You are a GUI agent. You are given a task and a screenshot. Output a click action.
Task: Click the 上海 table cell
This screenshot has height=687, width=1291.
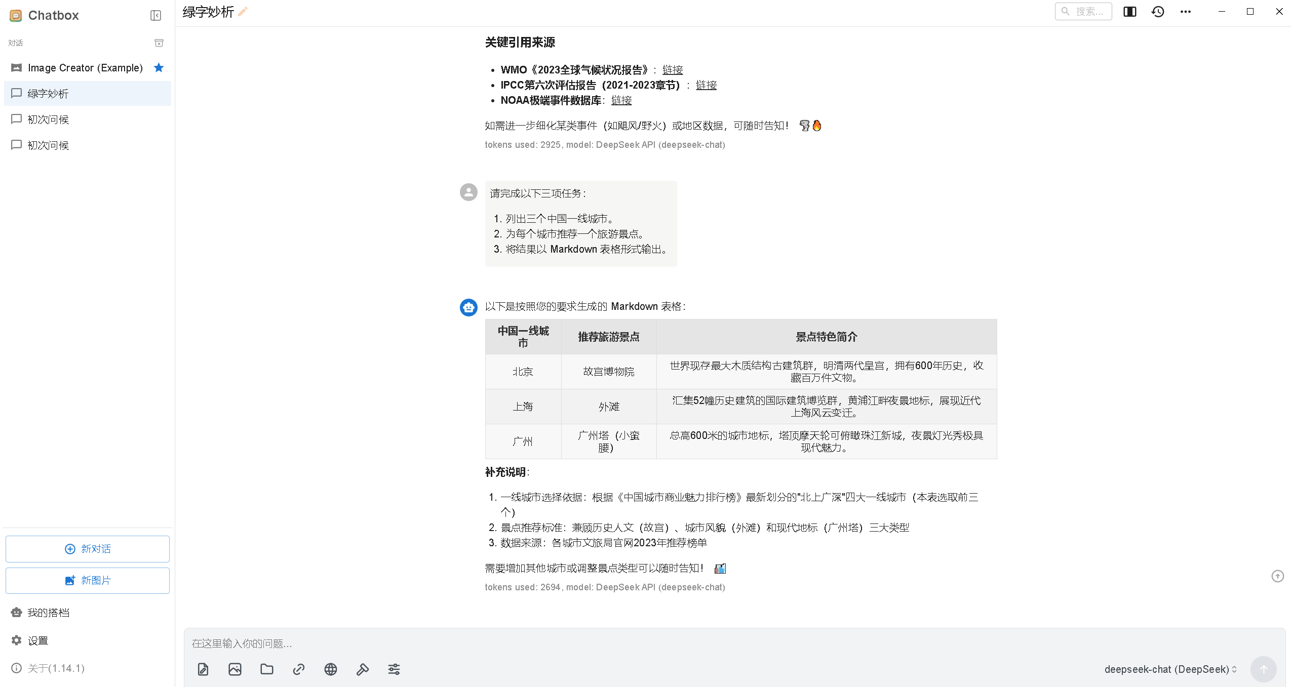[x=523, y=407]
